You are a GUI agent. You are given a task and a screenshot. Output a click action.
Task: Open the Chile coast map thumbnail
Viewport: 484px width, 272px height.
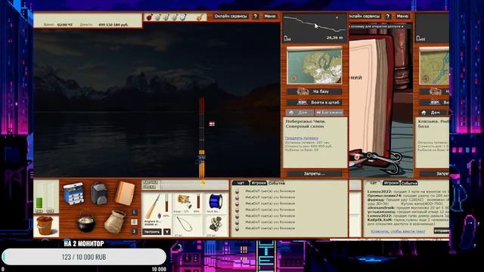click(x=315, y=66)
